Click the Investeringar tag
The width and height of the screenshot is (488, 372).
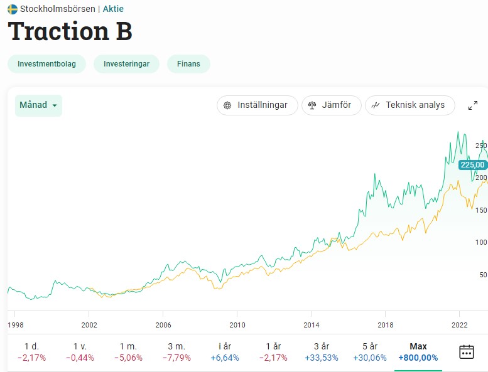(x=126, y=64)
